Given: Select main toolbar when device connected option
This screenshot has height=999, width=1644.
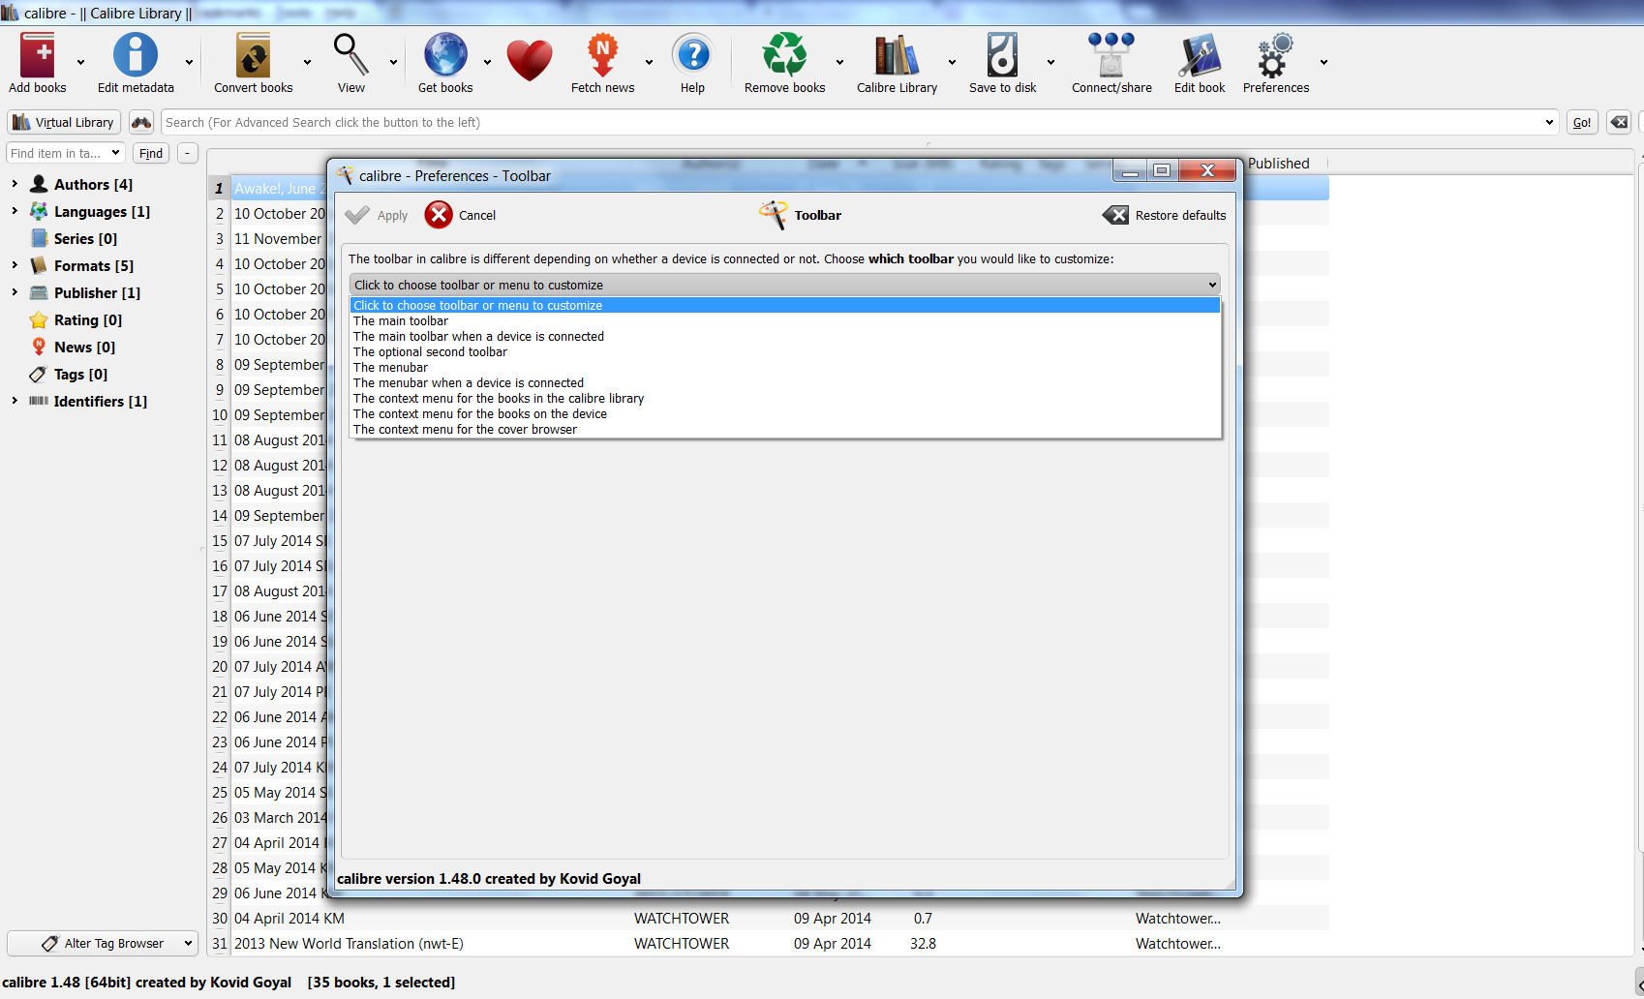Looking at the screenshot, I should click(x=784, y=337).
